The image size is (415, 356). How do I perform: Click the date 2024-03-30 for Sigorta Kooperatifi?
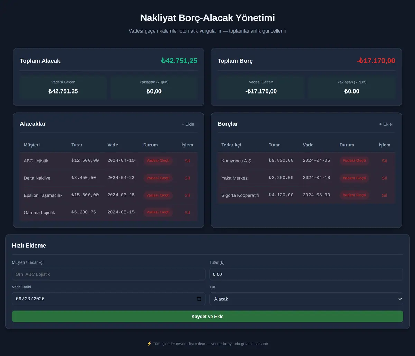click(x=316, y=195)
